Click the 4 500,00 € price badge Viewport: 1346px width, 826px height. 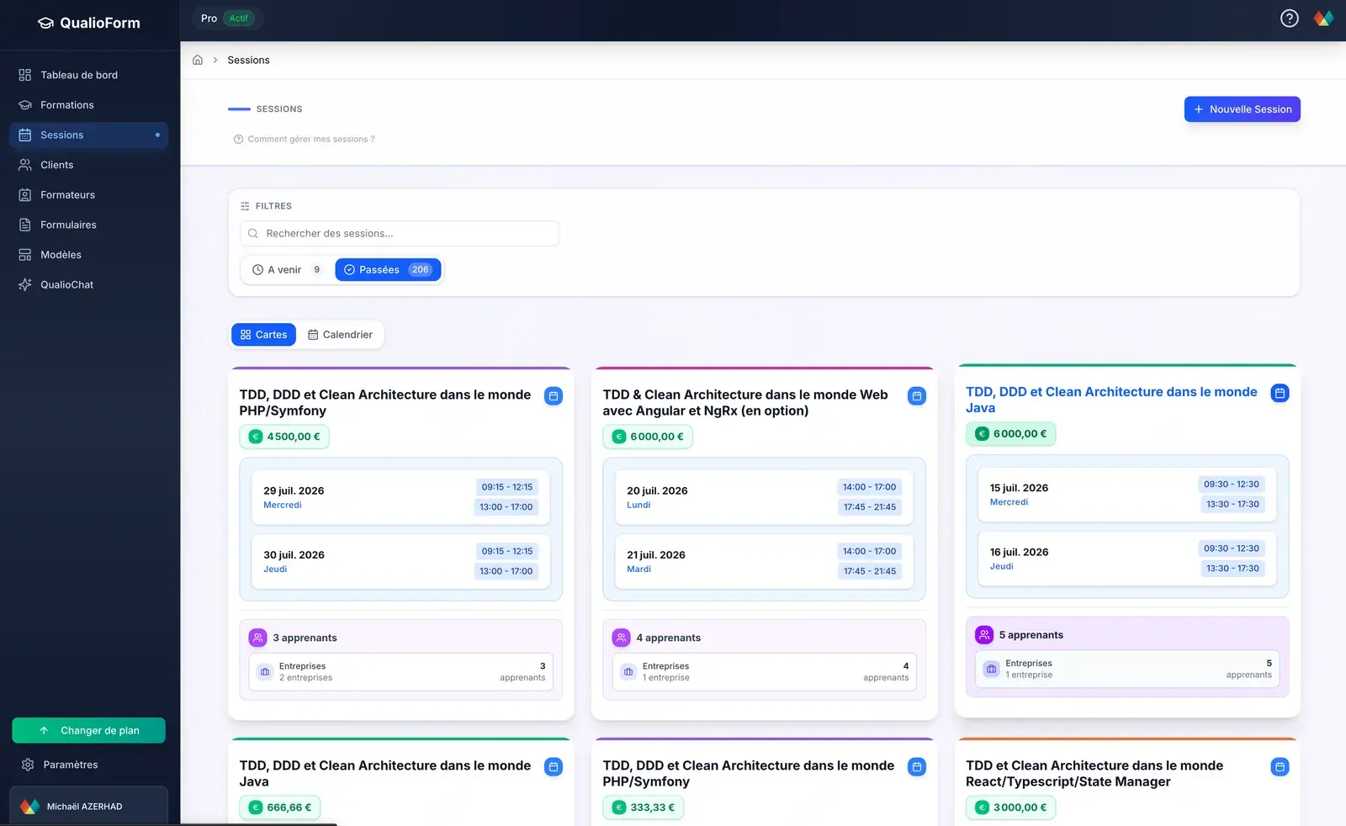click(x=284, y=437)
